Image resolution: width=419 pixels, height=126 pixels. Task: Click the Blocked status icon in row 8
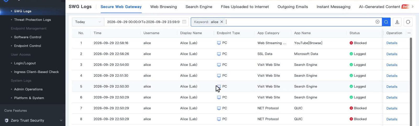click(x=351, y=119)
